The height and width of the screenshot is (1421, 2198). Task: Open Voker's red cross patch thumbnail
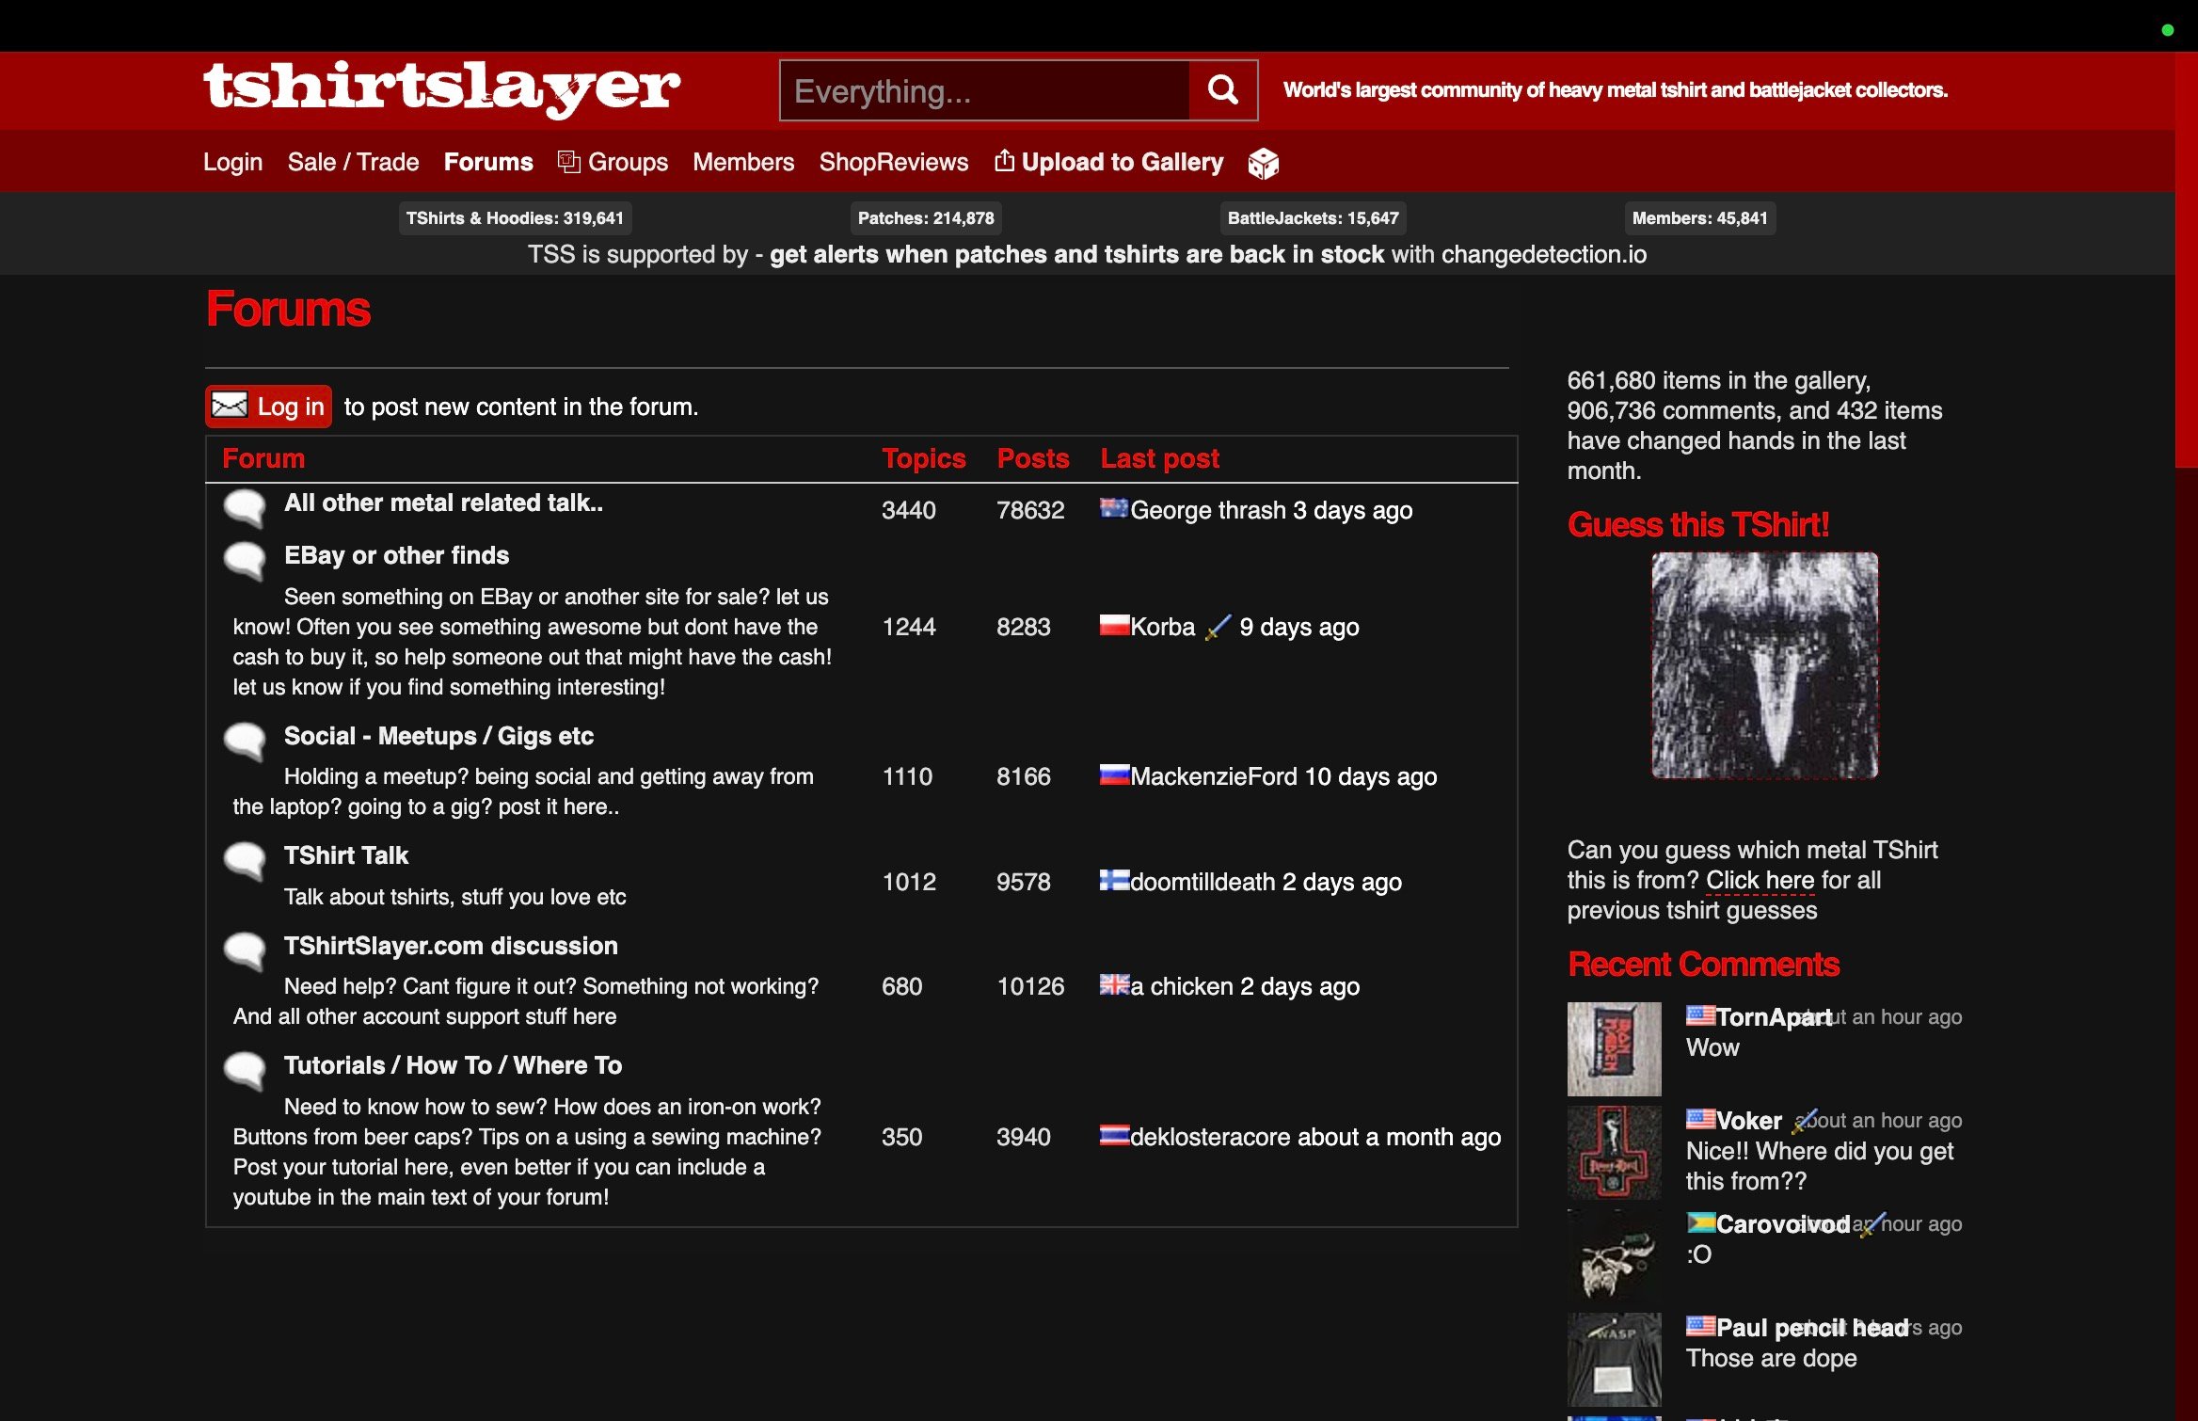[x=1614, y=1152]
